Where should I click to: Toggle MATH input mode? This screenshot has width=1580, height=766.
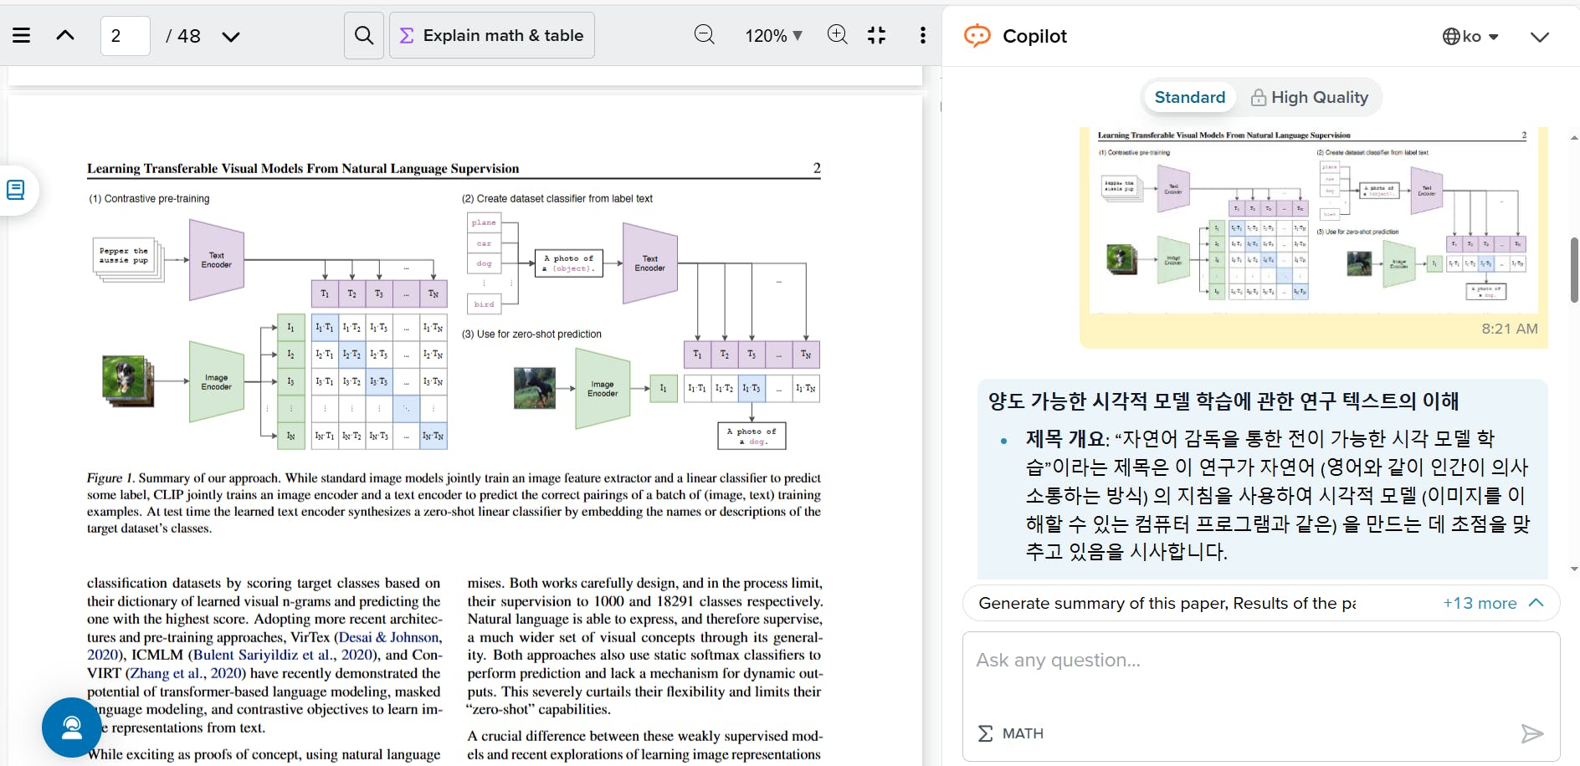click(x=1011, y=733)
